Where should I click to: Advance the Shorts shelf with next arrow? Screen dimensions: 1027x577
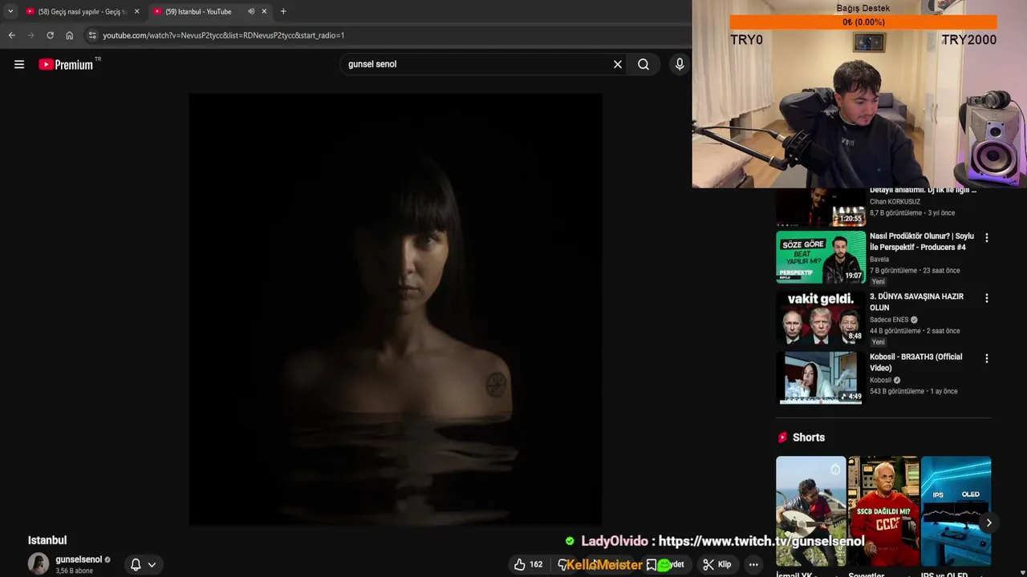(988, 523)
